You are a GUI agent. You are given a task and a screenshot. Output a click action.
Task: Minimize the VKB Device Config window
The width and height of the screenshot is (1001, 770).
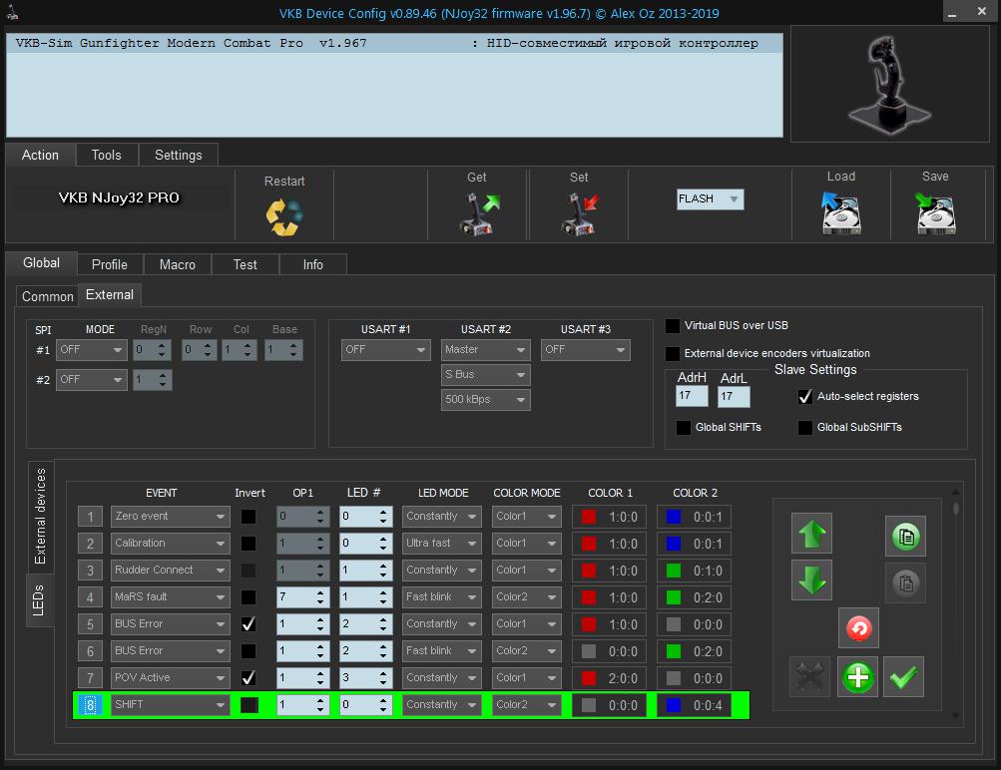pyautogui.click(x=952, y=13)
